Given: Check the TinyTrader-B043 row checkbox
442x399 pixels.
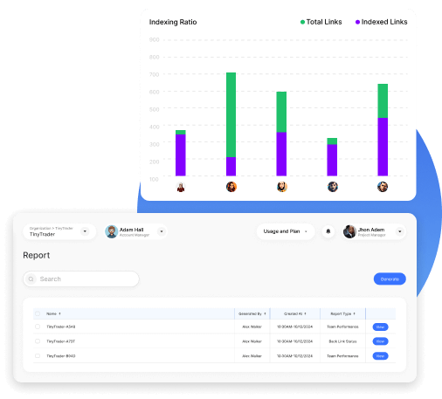Looking at the screenshot, I should tap(38, 355).
